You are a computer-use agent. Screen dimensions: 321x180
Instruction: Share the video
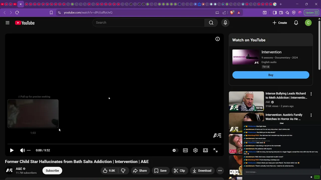140,170
